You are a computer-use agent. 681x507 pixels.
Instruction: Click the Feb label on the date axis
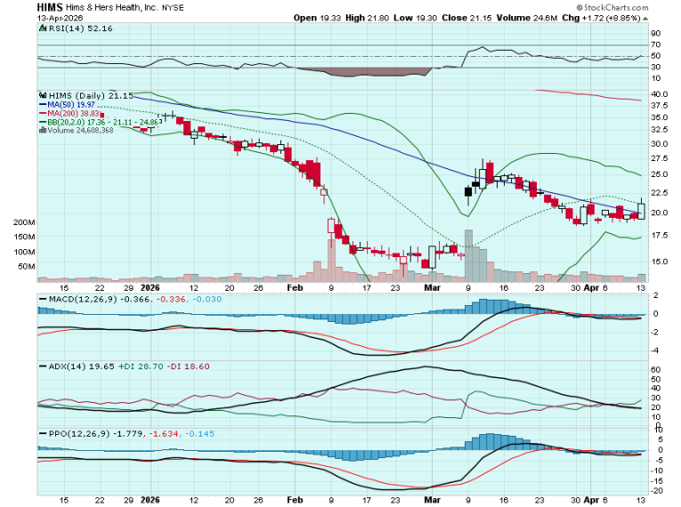point(294,288)
